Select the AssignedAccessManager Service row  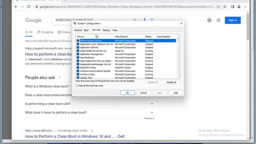click(126, 64)
